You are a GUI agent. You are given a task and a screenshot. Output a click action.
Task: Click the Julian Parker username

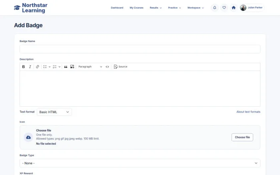pos(255,8)
